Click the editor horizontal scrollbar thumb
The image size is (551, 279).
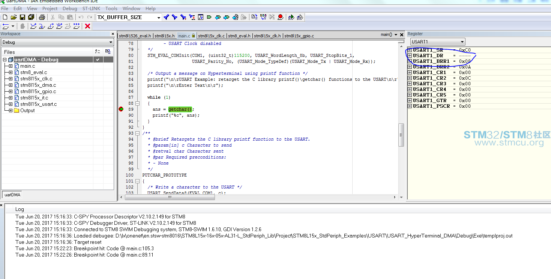click(170, 197)
